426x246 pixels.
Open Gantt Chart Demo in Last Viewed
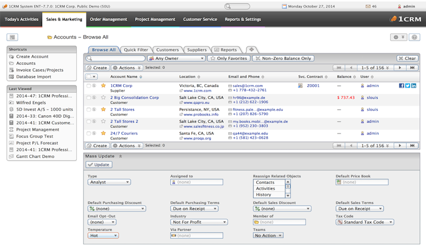35,157
